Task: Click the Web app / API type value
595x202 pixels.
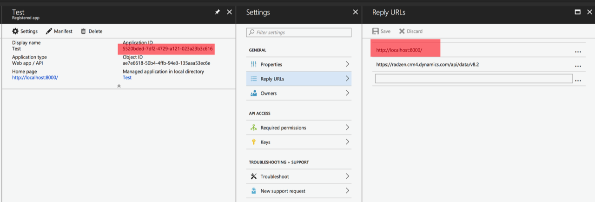Action: point(28,63)
